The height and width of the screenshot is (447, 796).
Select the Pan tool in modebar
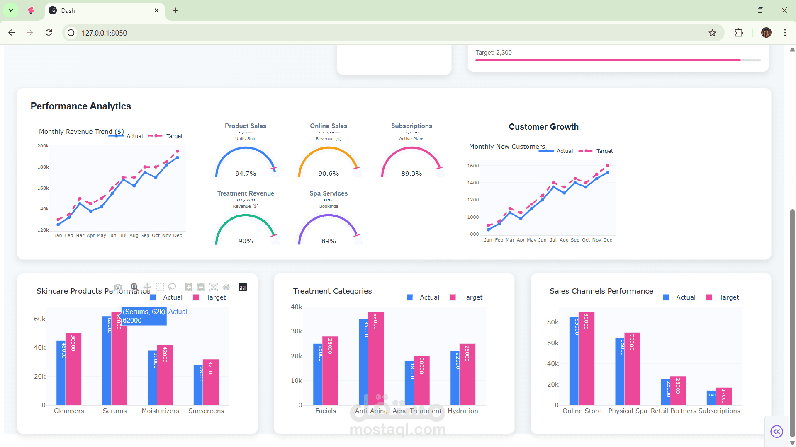point(147,287)
